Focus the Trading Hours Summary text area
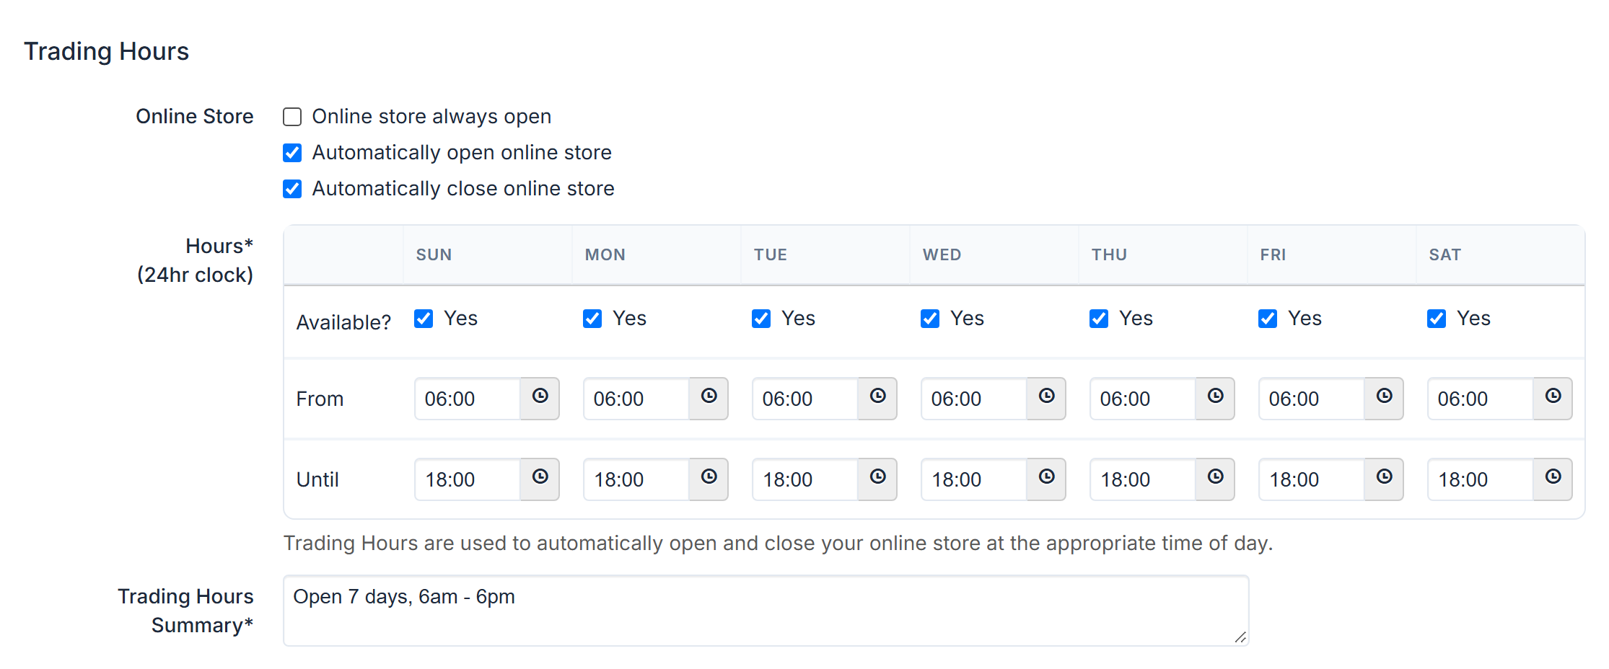Screen dimensions: 1609x669 click(x=766, y=611)
